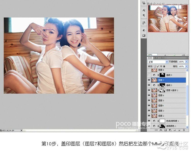
Task: Click the 色相/饱和度 1 white mask thumbnail
Action: [x=162, y=121]
